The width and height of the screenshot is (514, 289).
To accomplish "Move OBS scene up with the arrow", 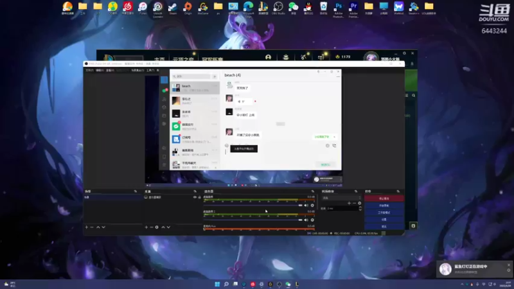I will [x=98, y=227].
